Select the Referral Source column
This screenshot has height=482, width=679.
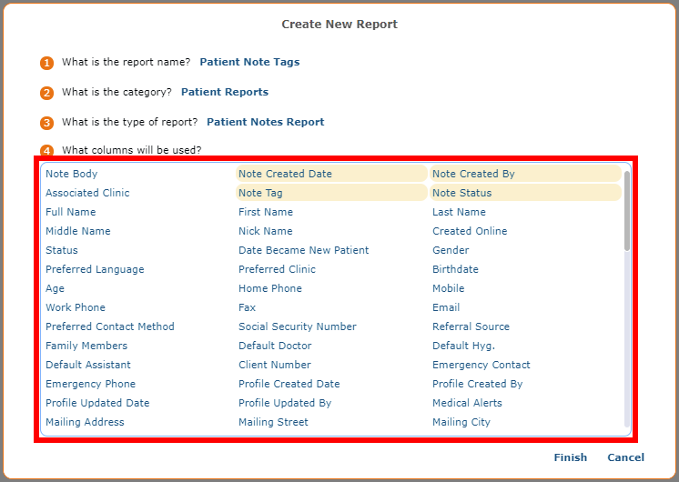click(x=471, y=326)
